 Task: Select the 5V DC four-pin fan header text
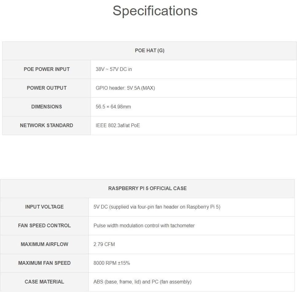click(x=157, y=207)
